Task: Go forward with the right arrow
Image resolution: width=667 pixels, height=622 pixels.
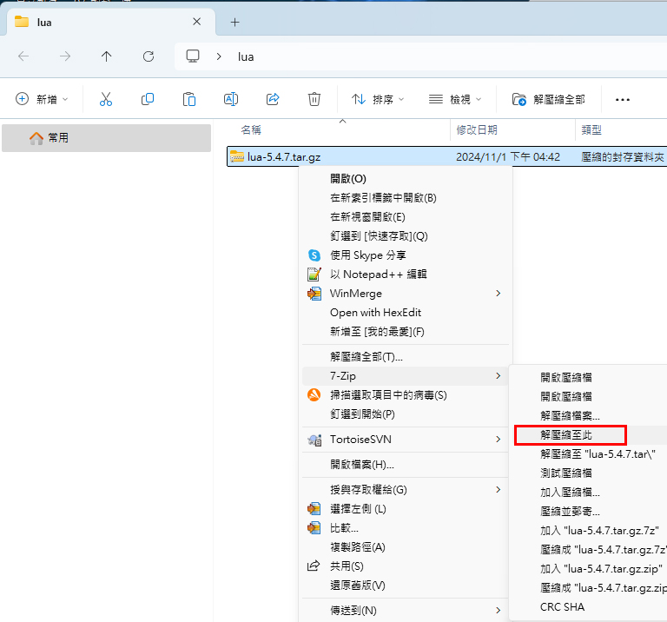Action: (65, 56)
